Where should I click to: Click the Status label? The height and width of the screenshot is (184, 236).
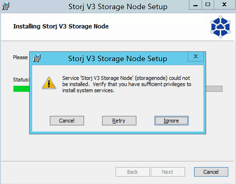tap(21, 79)
